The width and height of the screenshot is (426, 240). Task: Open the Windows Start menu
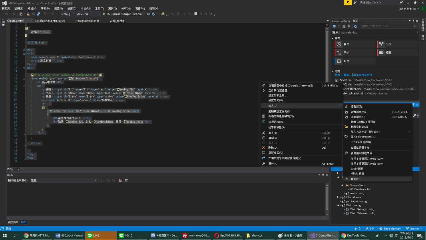[x=5, y=235]
